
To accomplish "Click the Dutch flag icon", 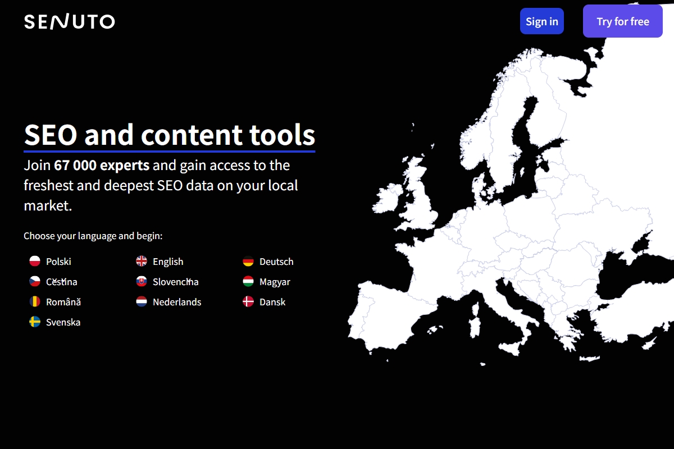I will point(142,302).
